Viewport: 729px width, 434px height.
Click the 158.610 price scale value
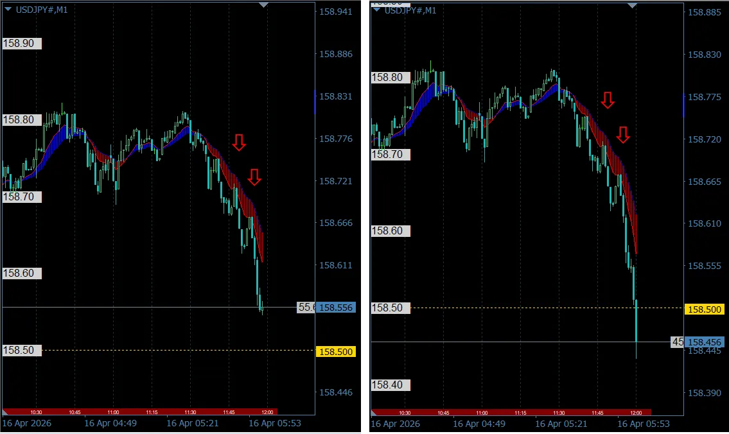tap(705, 223)
